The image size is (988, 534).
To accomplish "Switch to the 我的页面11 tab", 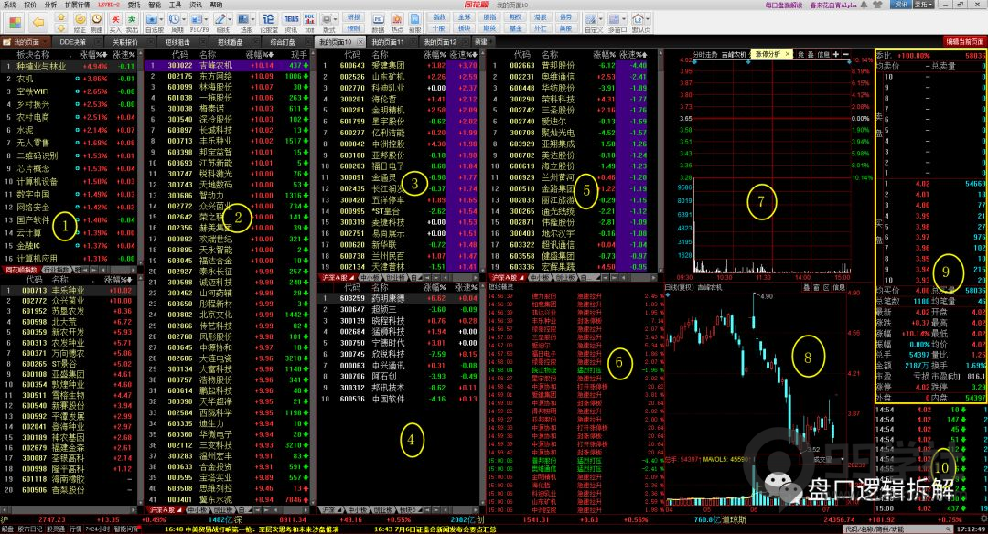I will point(387,42).
